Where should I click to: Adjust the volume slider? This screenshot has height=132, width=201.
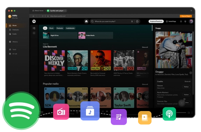[x=181, y=113]
